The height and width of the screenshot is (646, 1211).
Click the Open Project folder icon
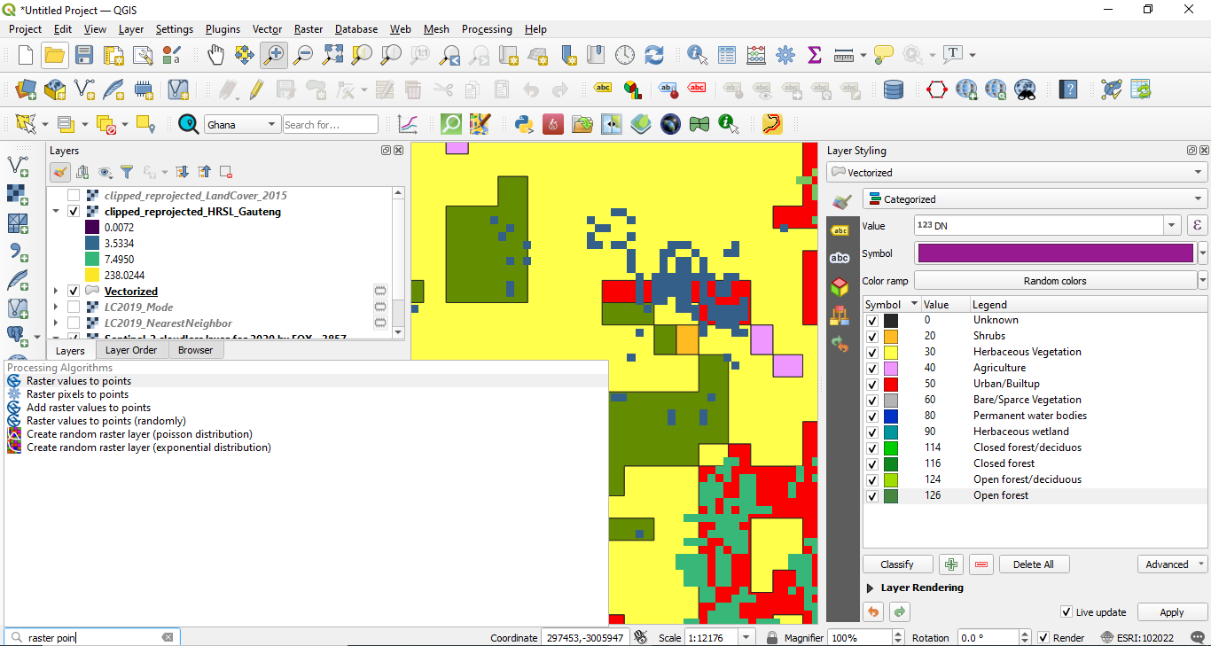click(54, 55)
